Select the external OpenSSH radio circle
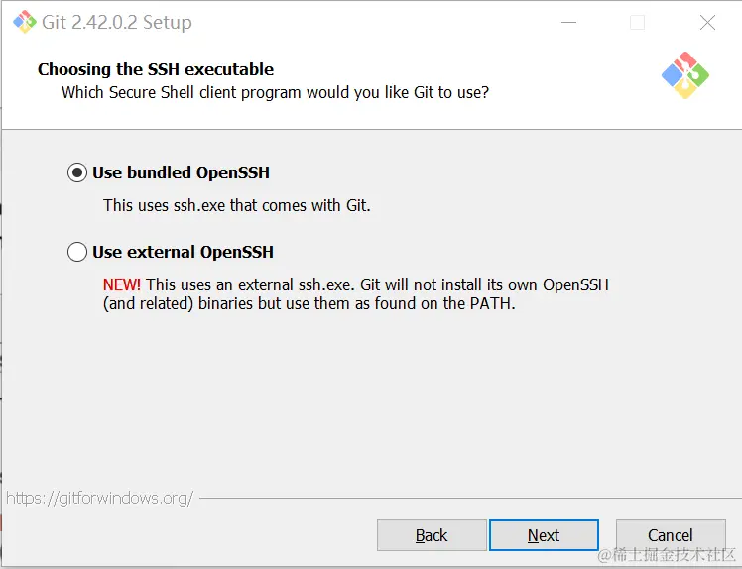This screenshot has width=742, height=569. click(77, 252)
